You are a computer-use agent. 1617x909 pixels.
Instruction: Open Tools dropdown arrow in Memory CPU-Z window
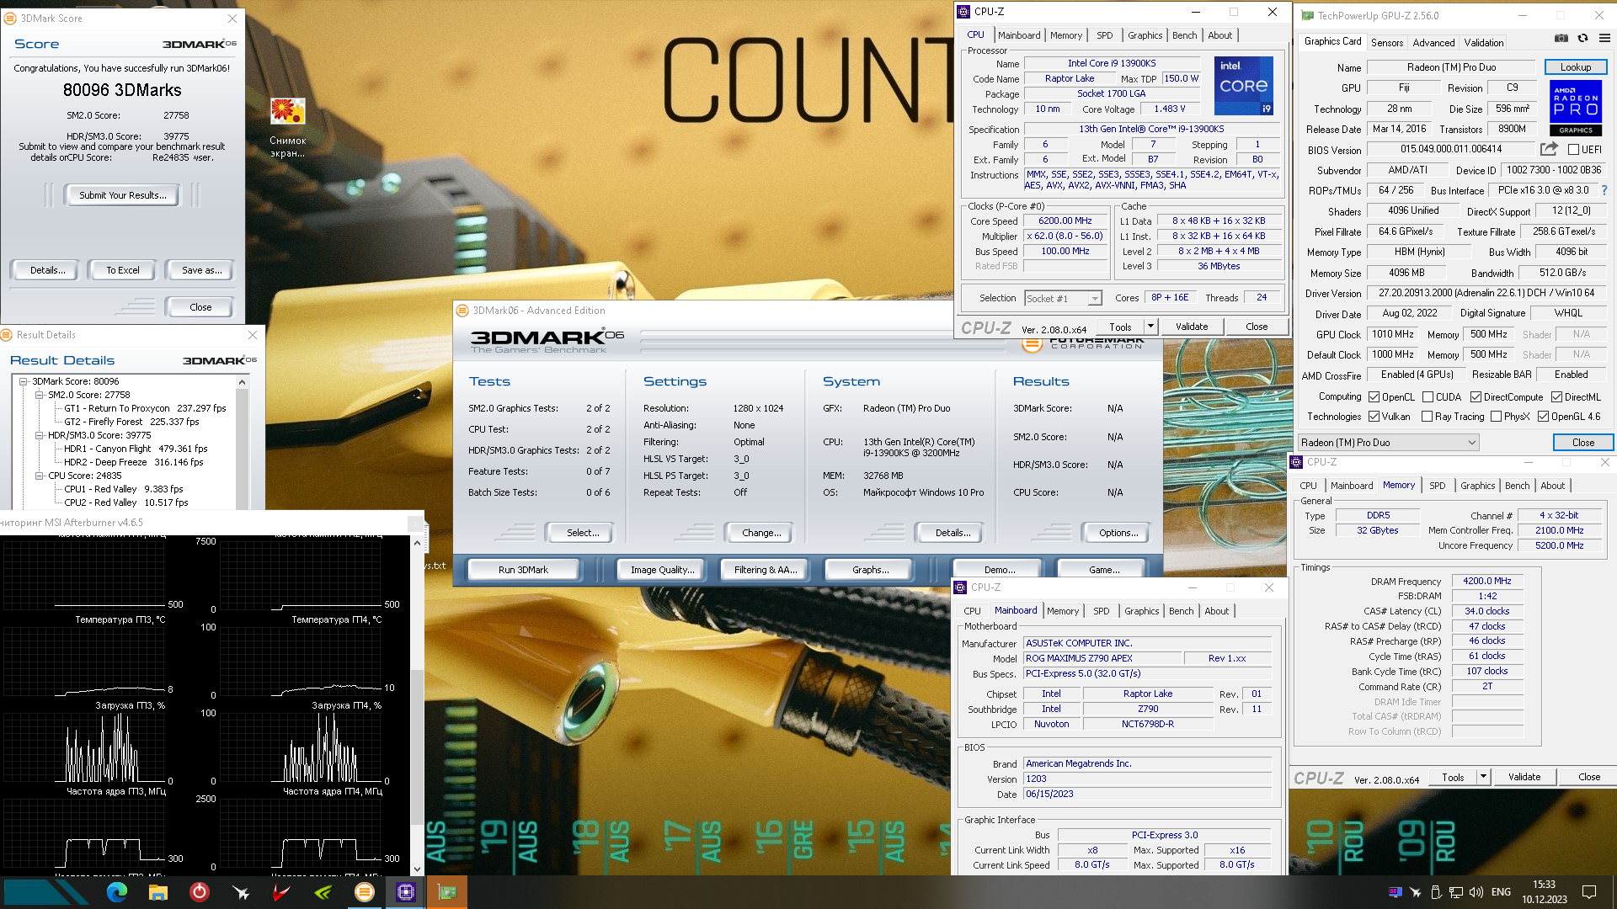pyautogui.click(x=1483, y=777)
